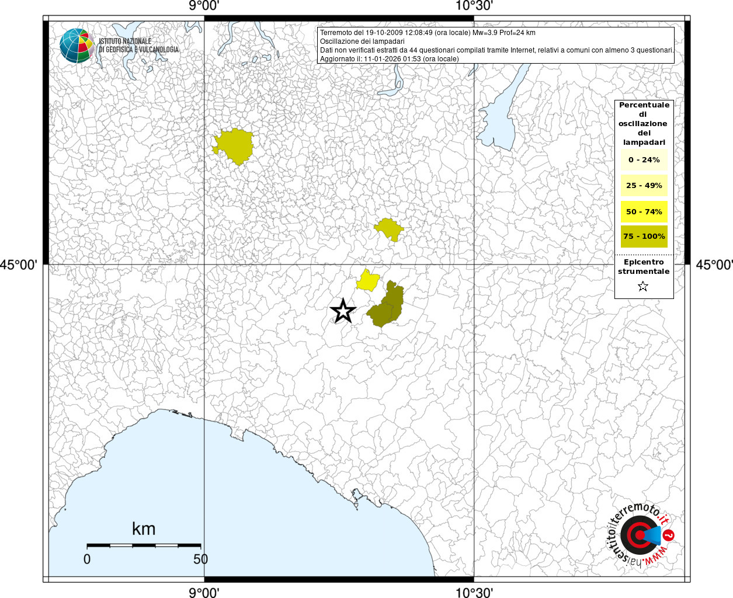The width and height of the screenshot is (733, 598).
Task: Click the 'Percentuale di oscillazione dei lampadari' legend title
Action: click(644, 124)
